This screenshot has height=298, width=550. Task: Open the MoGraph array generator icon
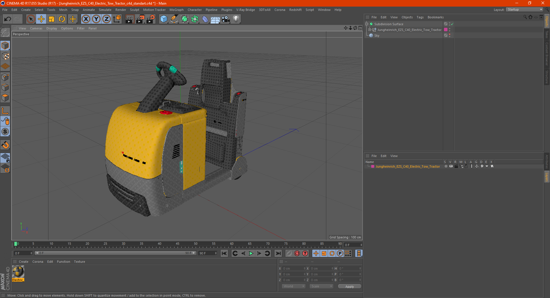point(195,19)
